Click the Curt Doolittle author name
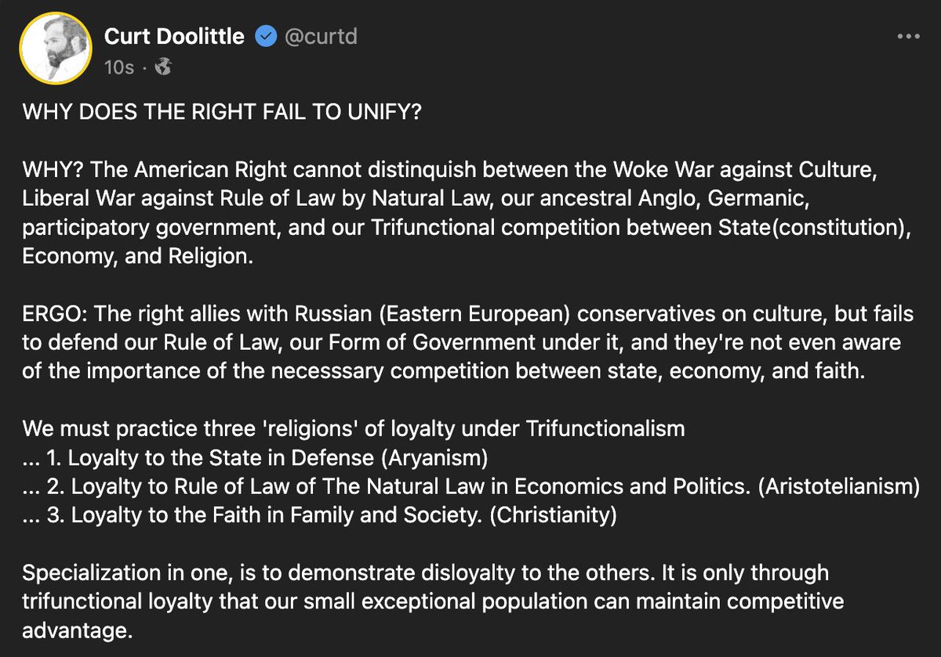Image resolution: width=941 pixels, height=657 pixels. pos(174,37)
